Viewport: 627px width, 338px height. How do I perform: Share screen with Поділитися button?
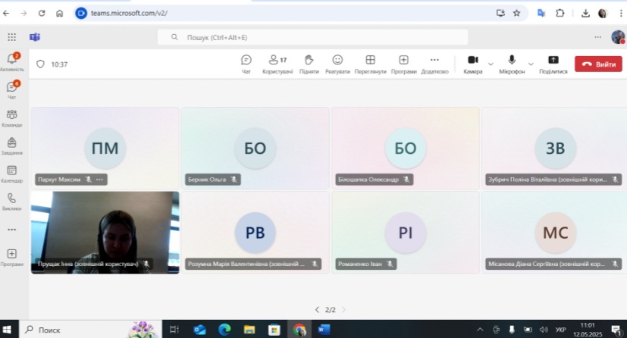(x=553, y=64)
